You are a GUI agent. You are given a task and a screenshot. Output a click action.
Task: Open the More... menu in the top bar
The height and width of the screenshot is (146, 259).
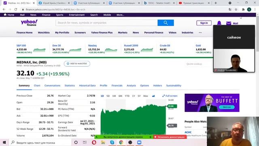[x=120, y=15]
